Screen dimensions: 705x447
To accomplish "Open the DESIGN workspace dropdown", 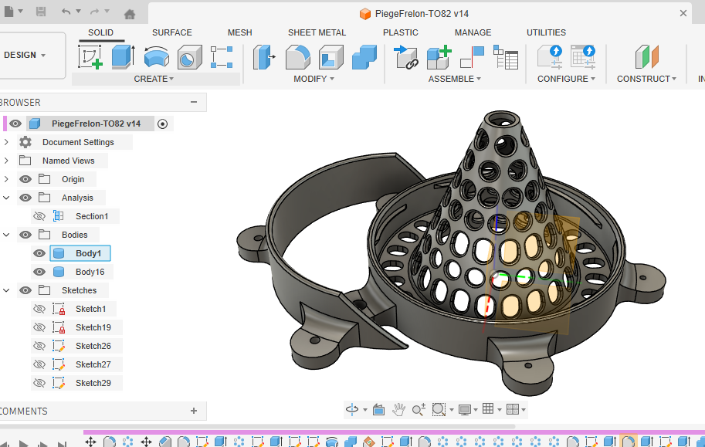I will [x=25, y=55].
